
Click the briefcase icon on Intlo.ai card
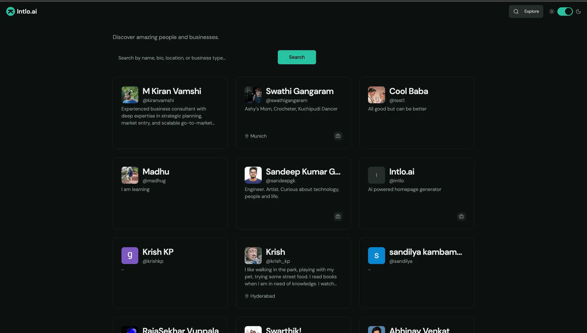coord(461,217)
